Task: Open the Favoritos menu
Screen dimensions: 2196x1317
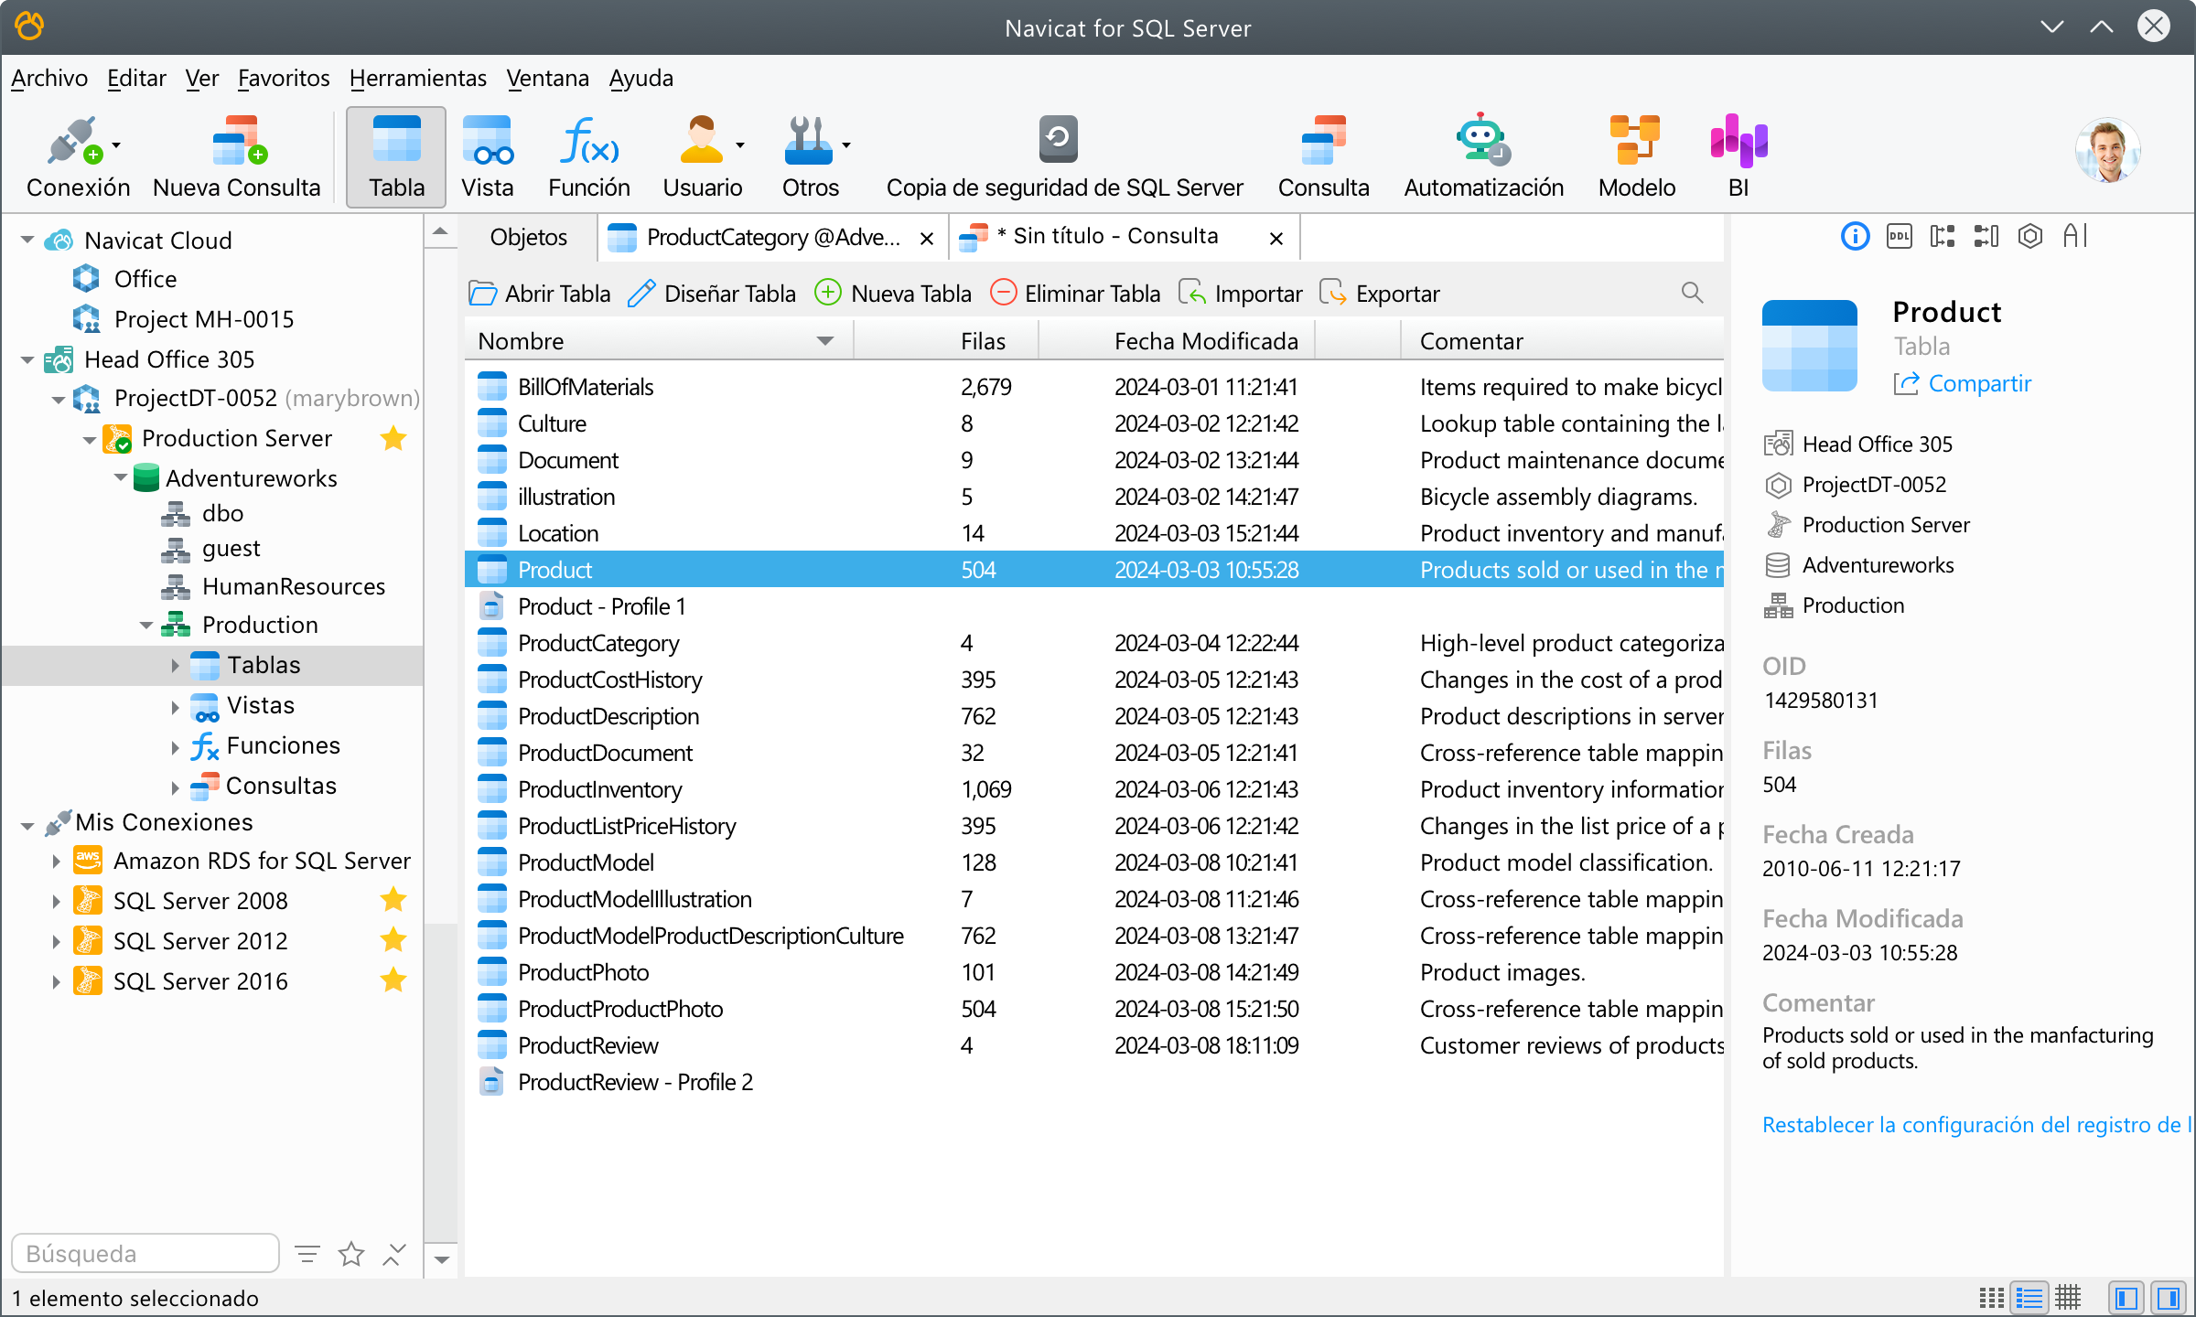Action: 284,79
